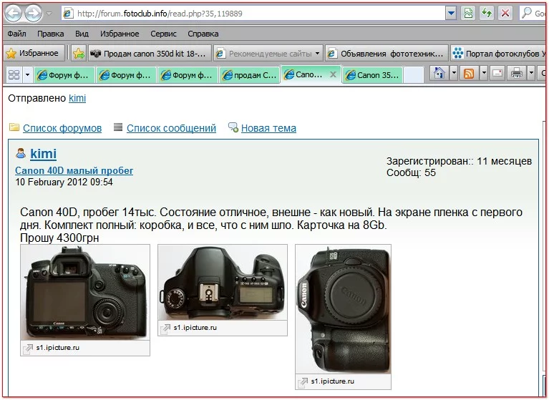
Task: Click the address bar URL field
Action: point(253,14)
